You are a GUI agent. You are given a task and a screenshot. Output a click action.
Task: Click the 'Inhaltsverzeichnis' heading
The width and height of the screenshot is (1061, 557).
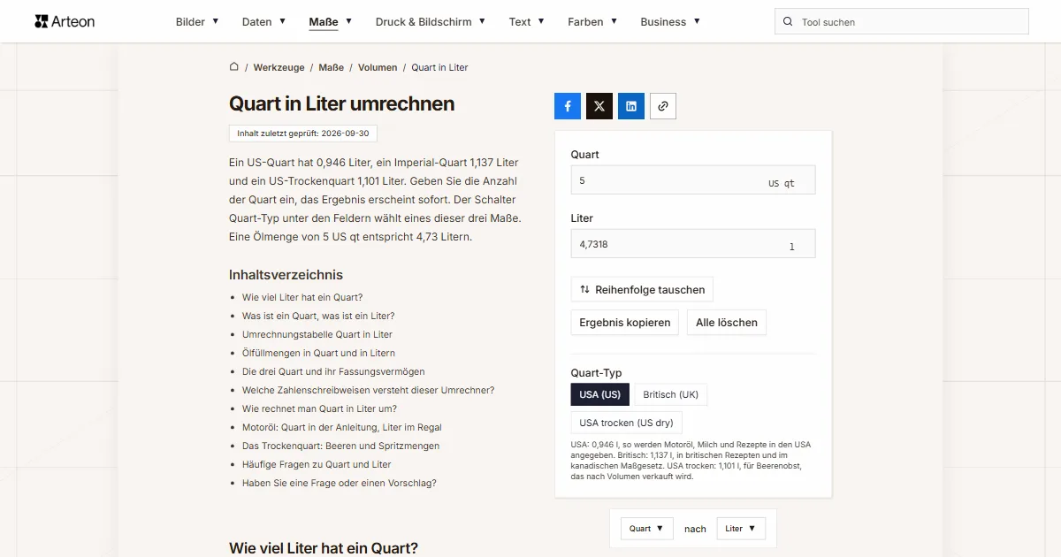point(286,274)
